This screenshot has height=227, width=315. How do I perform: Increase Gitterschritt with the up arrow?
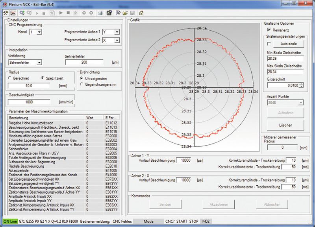pyautogui.click(x=301, y=84)
